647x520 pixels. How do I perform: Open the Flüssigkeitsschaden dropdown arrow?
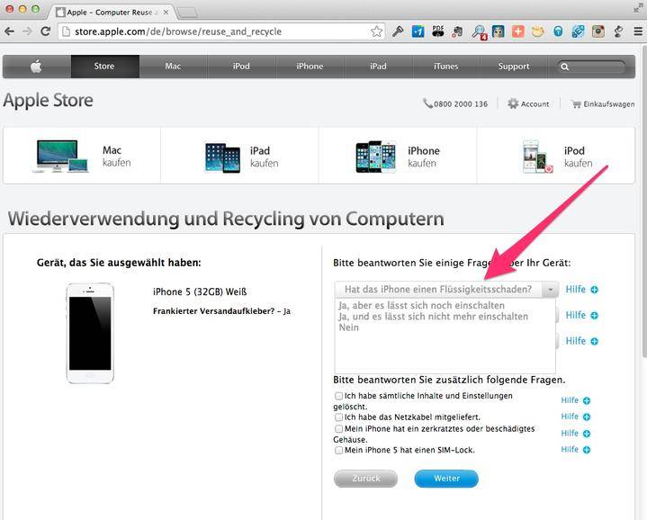click(x=551, y=290)
